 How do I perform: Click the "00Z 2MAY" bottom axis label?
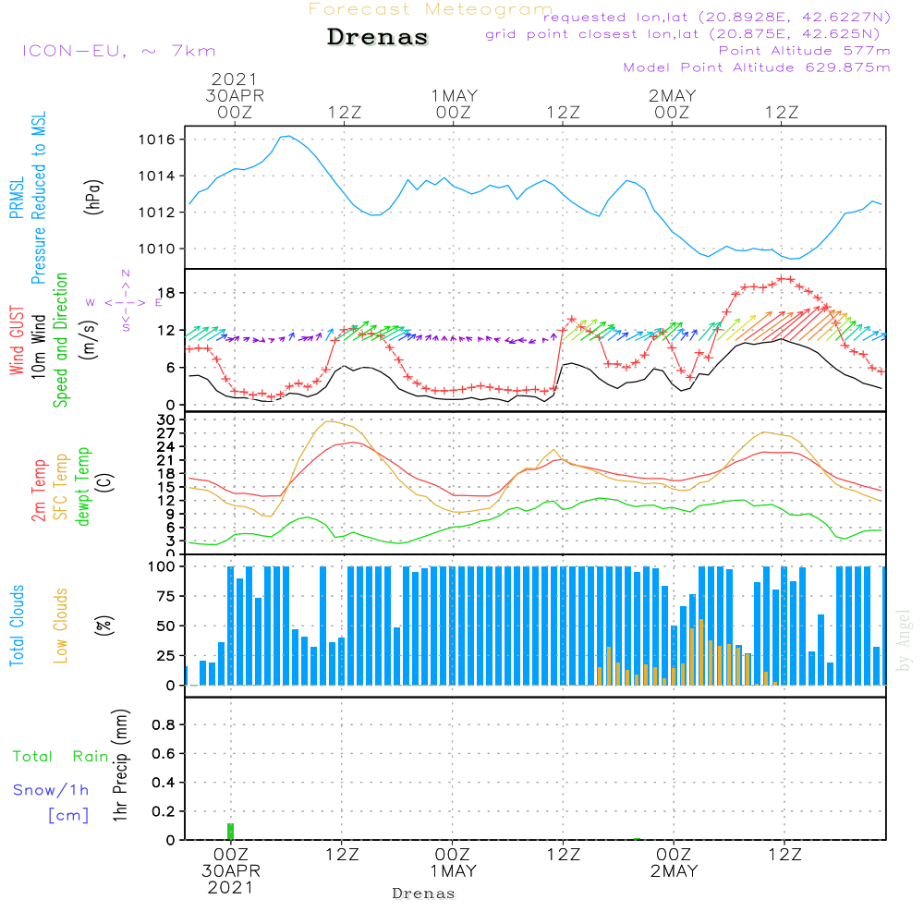pyautogui.click(x=674, y=863)
